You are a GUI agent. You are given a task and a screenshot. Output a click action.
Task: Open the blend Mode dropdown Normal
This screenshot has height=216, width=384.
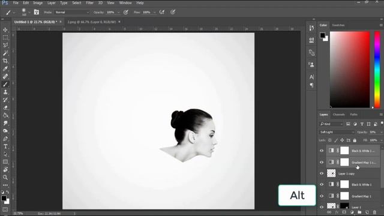click(x=72, y=12)
